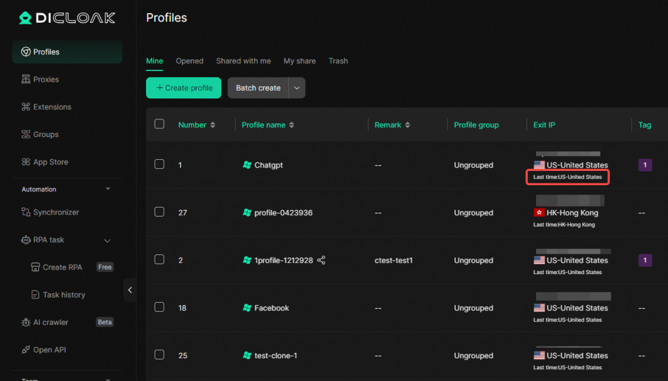Image resolution: width=668 pixels, height=381 pixels.
Task: Click the Task history icon
Action: pyautogui.click(x=35, y=294)
